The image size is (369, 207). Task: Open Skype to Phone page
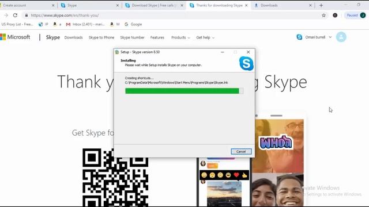tap(101, 37)
